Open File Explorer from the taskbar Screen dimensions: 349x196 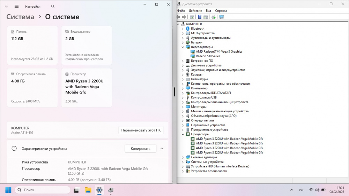pos(88,190)
